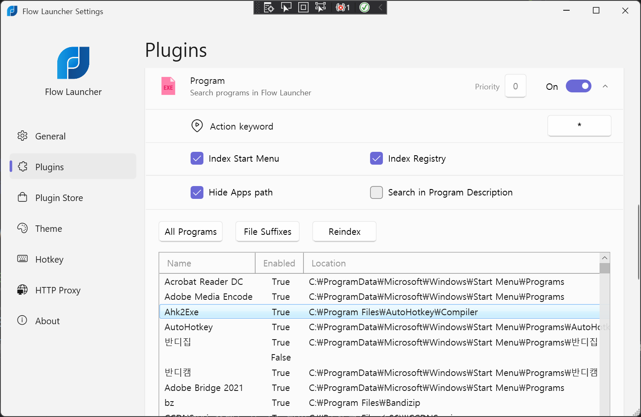641x417 pixels.
Task: Click the Action keyword pin icon
Action: point(197,126)
